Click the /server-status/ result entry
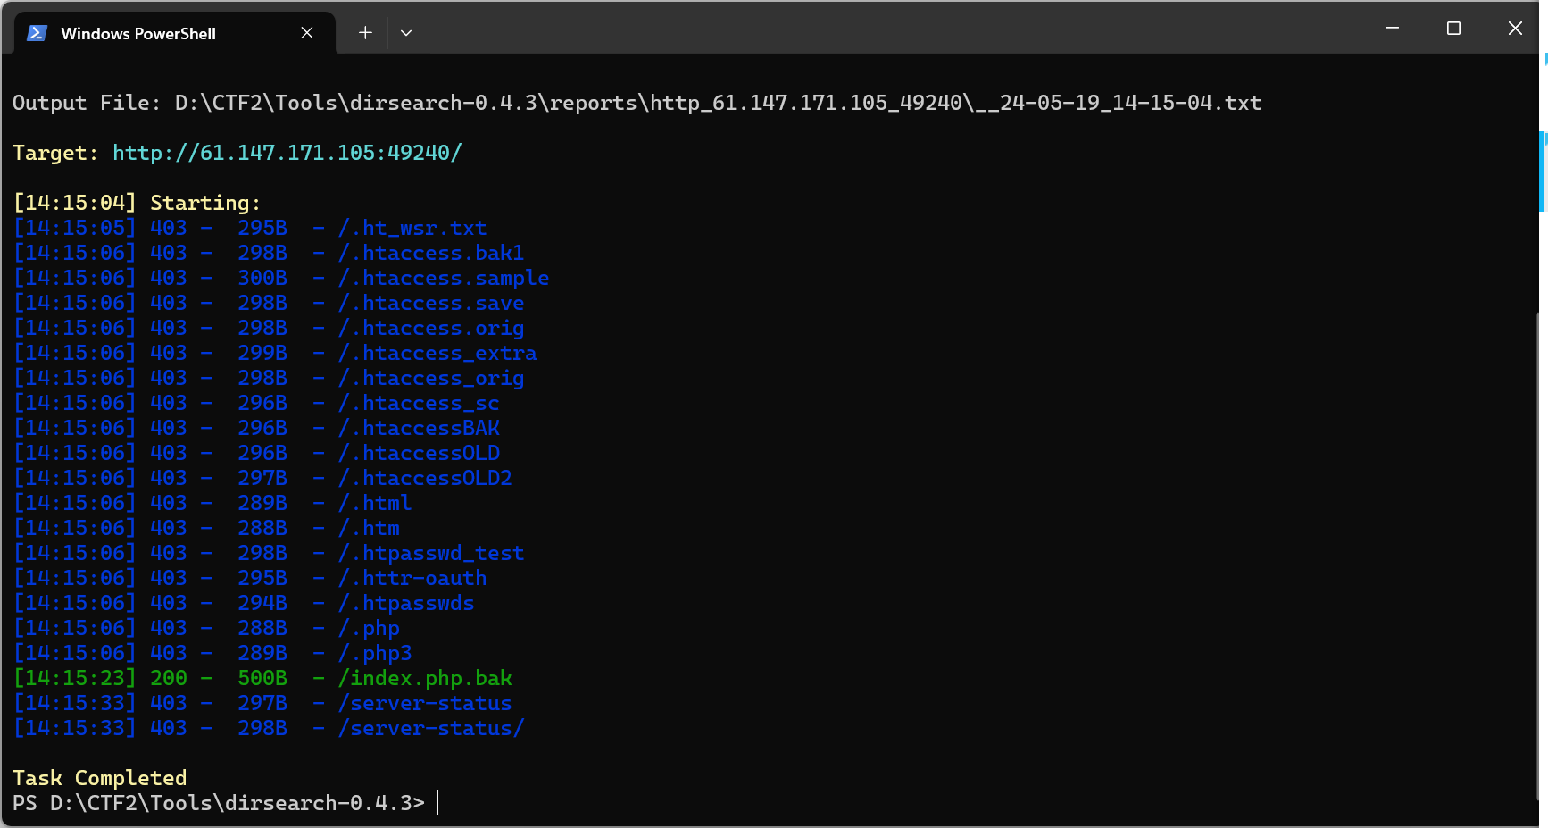This screenshot has width=1548, height=828. (x=431, y=728)
